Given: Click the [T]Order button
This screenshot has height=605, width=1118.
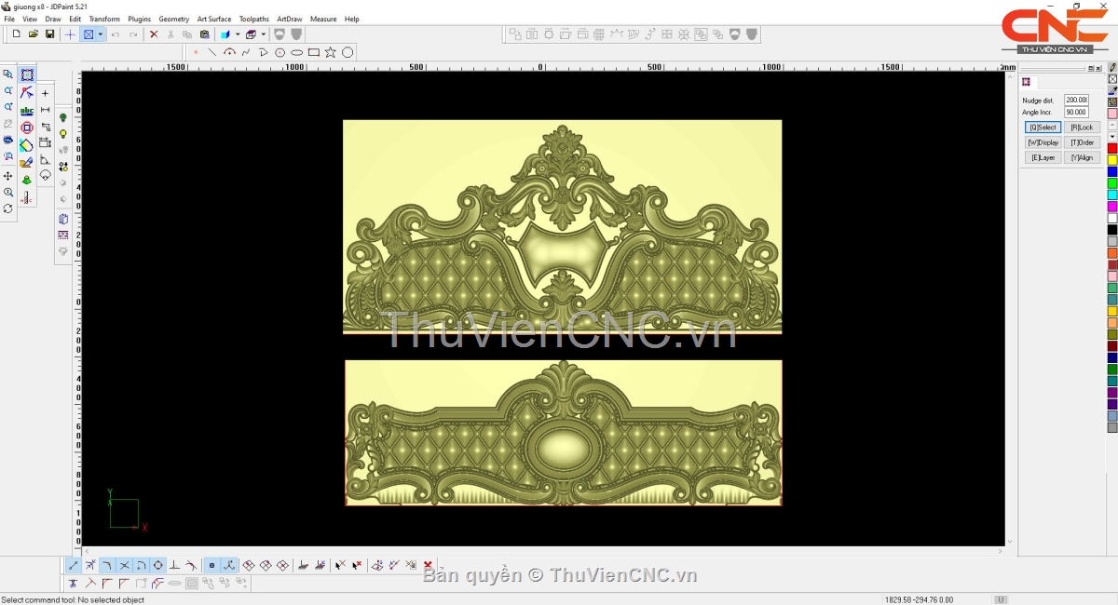Looking at the screenshot, I should pos(1082,142).
